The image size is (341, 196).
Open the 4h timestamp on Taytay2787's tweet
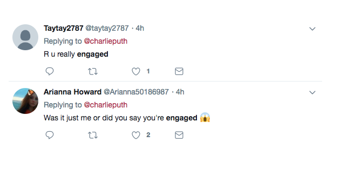coord(140,28)
